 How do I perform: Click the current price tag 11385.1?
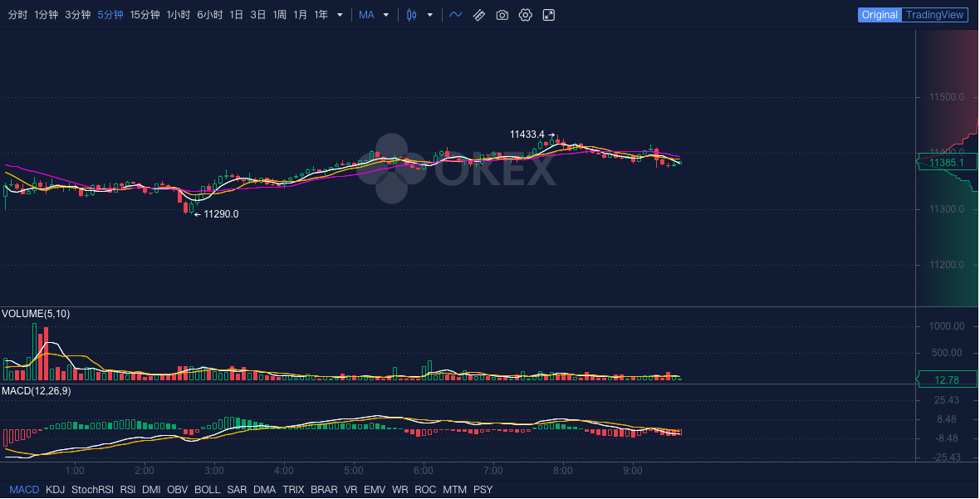946,163
